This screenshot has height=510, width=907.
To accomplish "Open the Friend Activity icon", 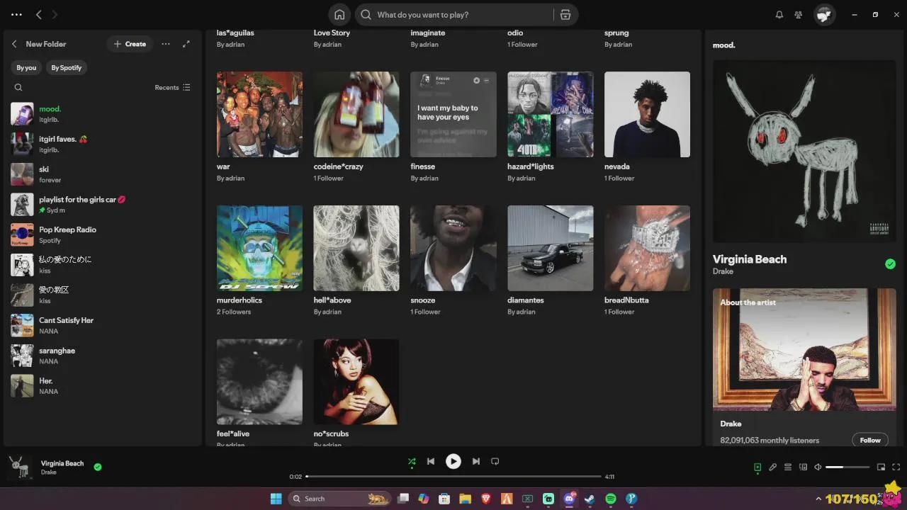I will coord(799,15).
